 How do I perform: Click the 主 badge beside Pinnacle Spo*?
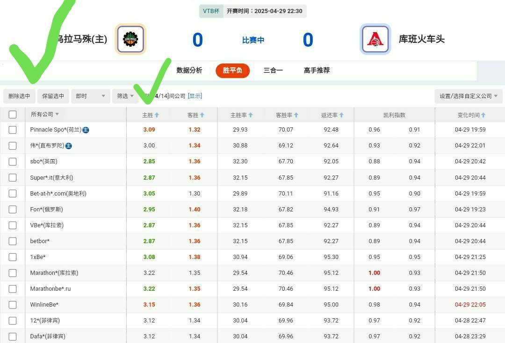click(x=86, y=130)
